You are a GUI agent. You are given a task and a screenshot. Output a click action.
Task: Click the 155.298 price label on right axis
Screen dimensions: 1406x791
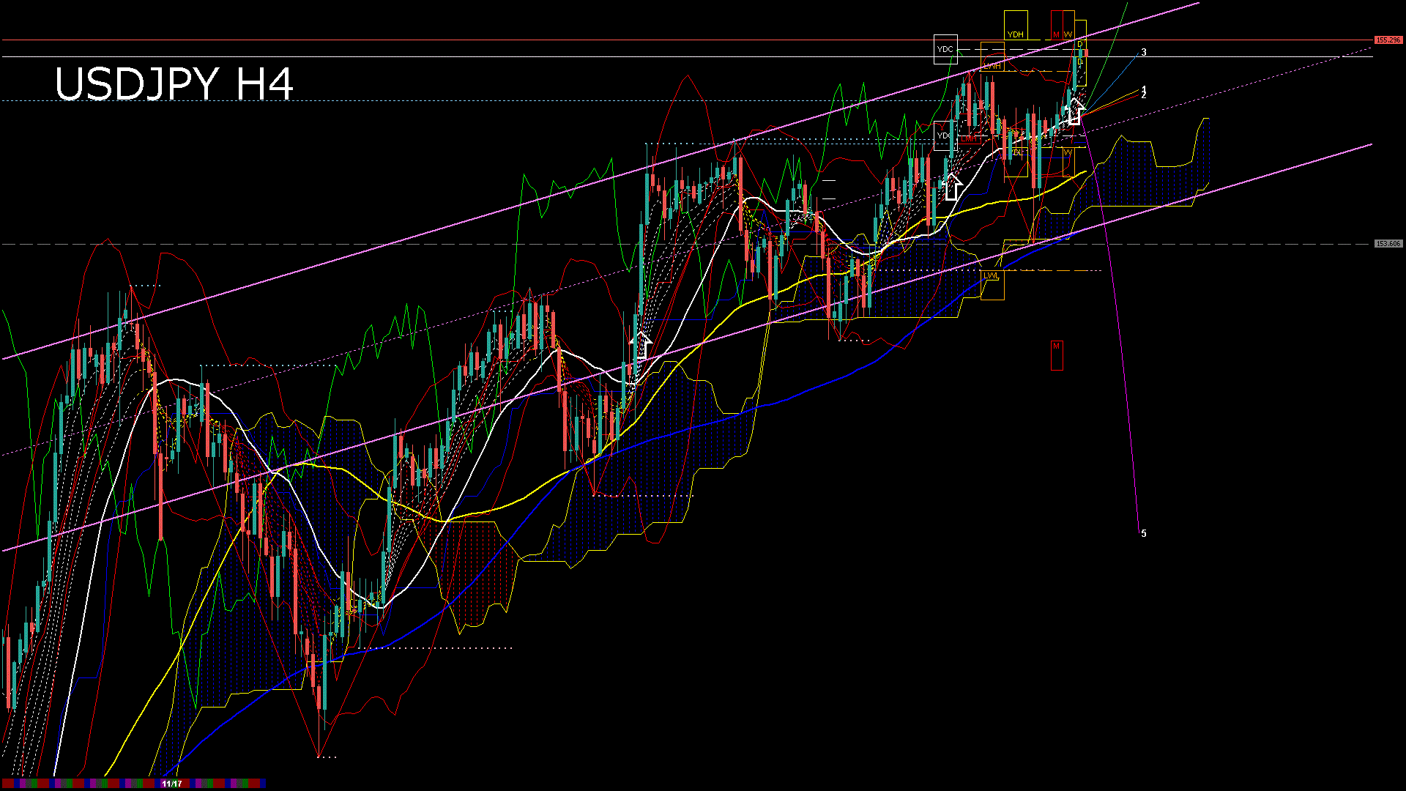point(1388,40)
